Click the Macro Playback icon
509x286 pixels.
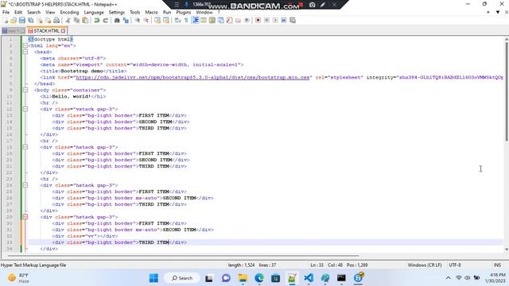tap(275, 20)
